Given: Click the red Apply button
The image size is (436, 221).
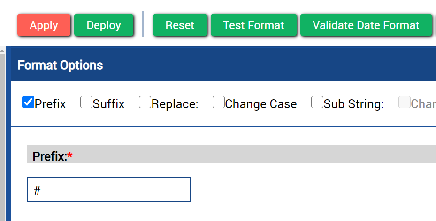Looking at the screenshot, I should (x=44, y=25).
